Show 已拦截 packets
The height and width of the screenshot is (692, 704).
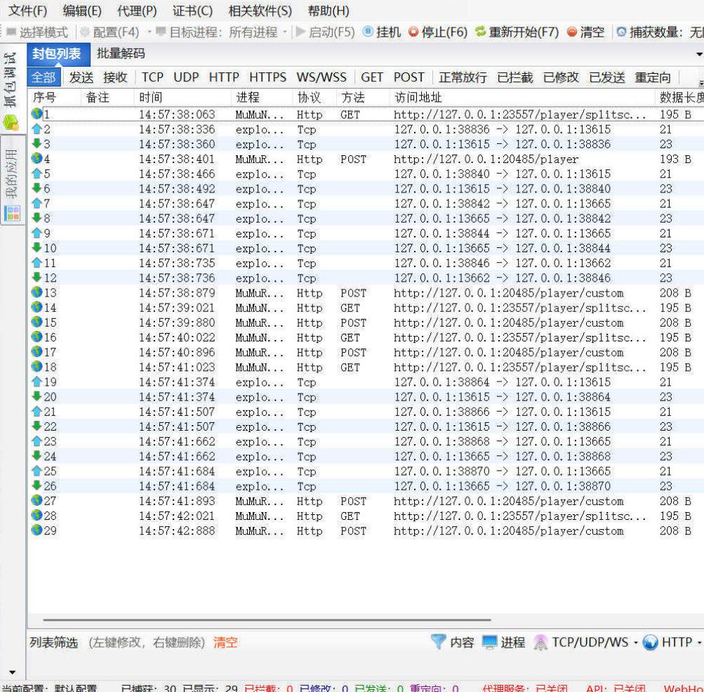[515, 77]
